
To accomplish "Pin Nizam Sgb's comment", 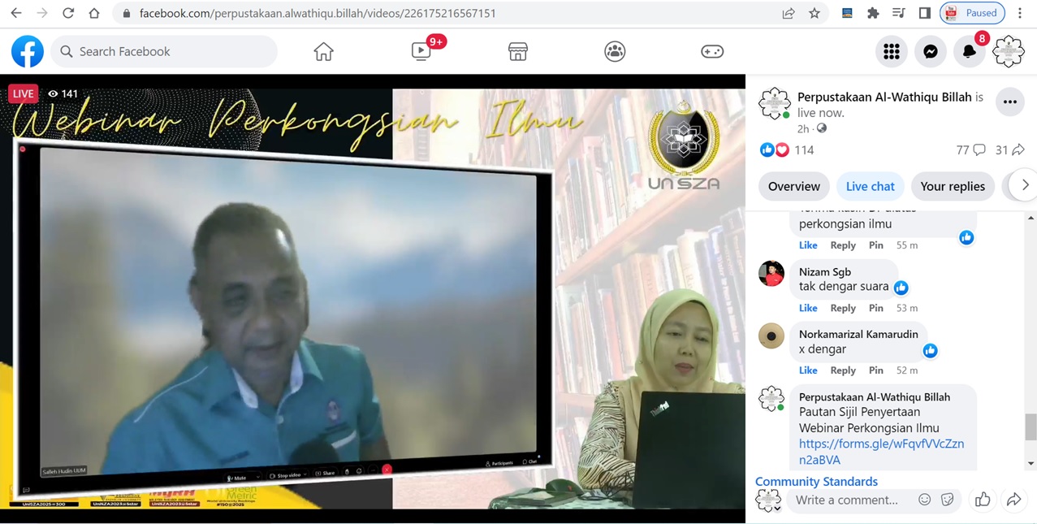I will point(875,308).
